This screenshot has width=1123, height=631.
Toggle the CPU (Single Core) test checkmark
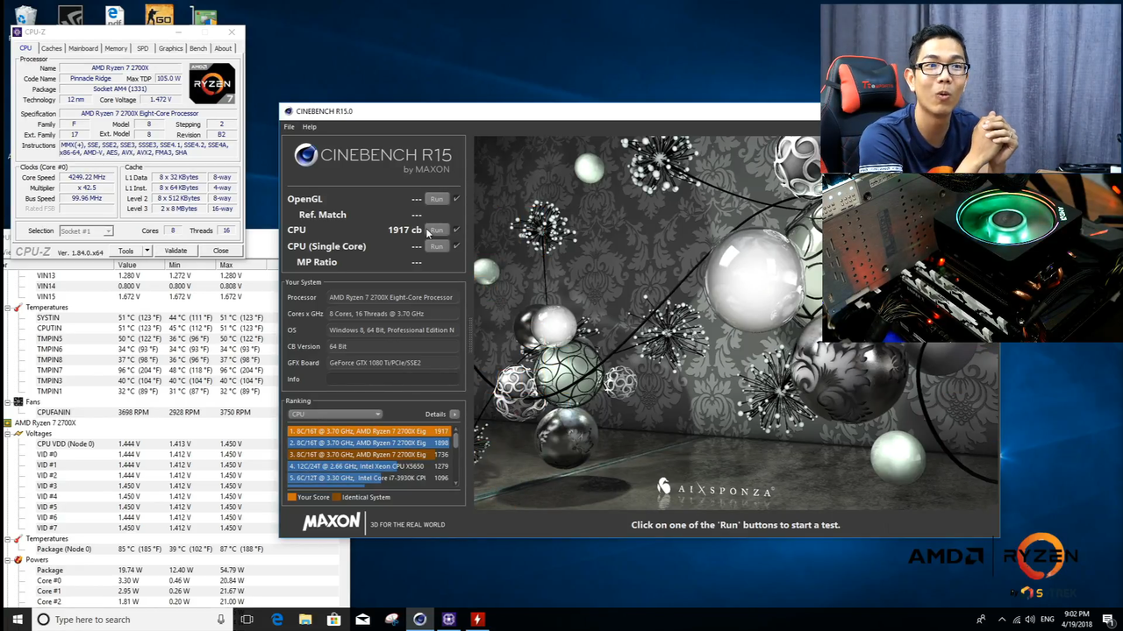[x=456, y=246]
